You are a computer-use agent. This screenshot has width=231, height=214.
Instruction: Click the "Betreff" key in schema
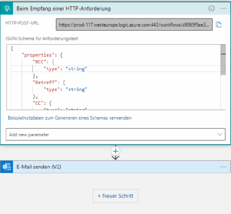pyautogui.click(x=45, y=82)
